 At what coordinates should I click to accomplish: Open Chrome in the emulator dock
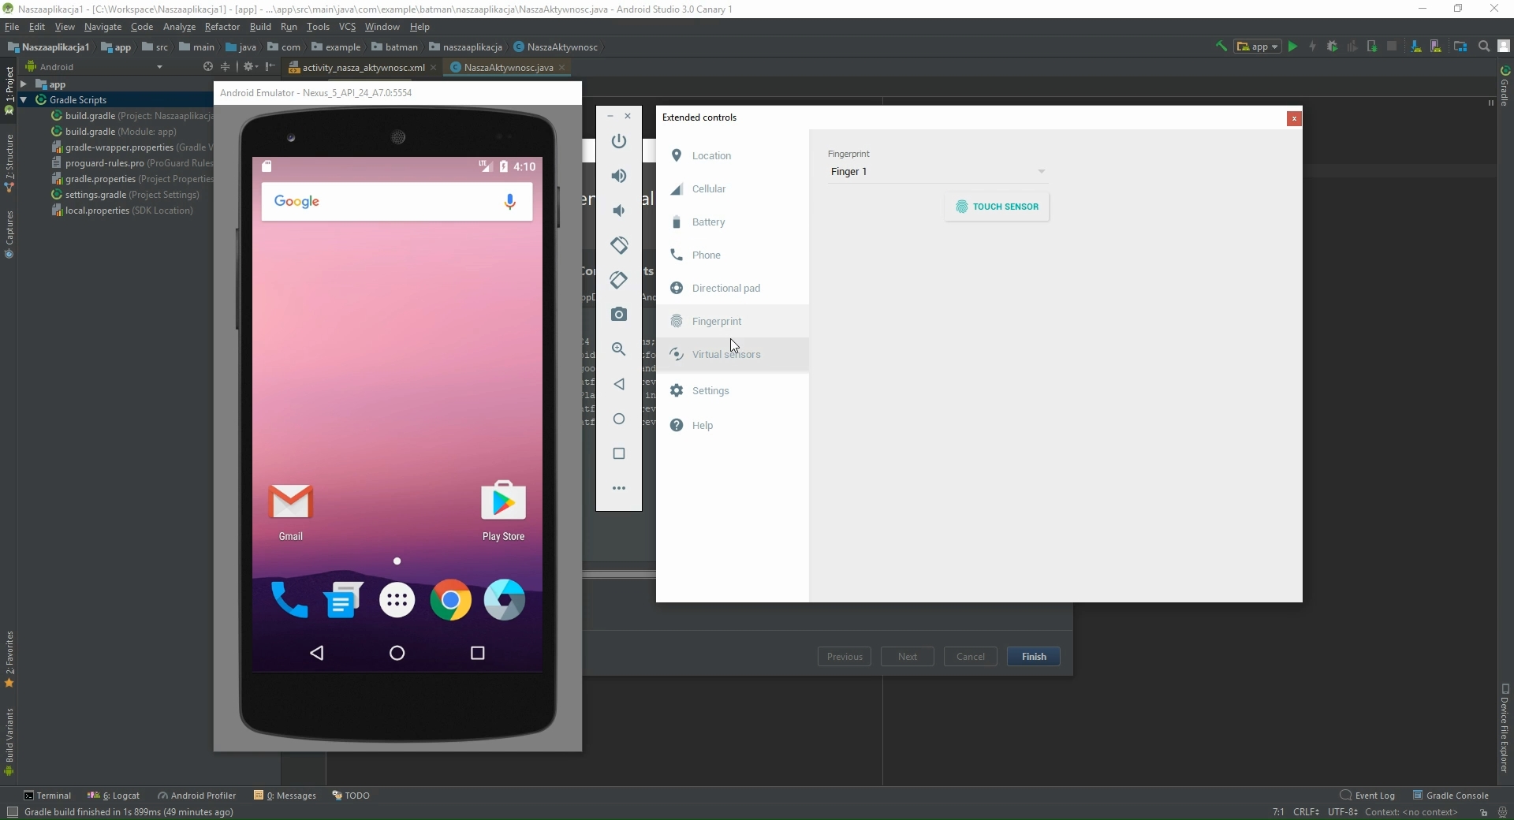coord(450,601)
